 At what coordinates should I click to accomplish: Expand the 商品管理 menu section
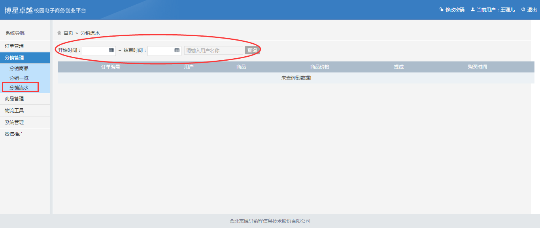coord(14,99)
